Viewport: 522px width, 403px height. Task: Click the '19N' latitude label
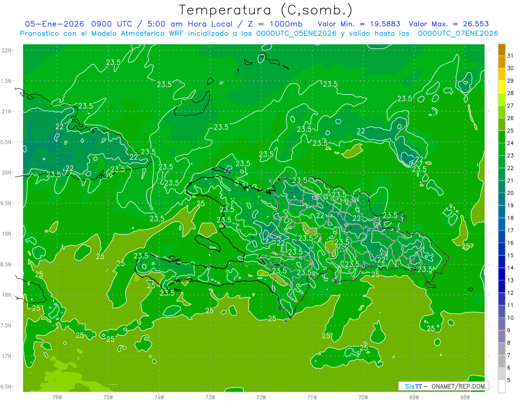click(x=7, y=234)
